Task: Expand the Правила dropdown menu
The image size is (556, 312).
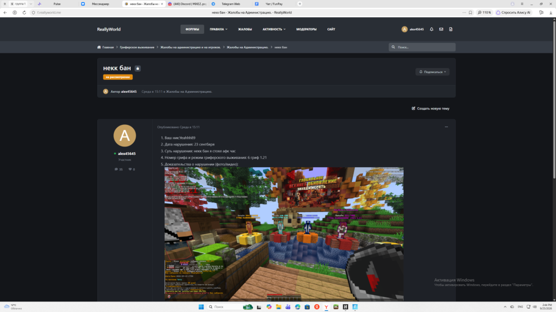Action: (219, 29)
